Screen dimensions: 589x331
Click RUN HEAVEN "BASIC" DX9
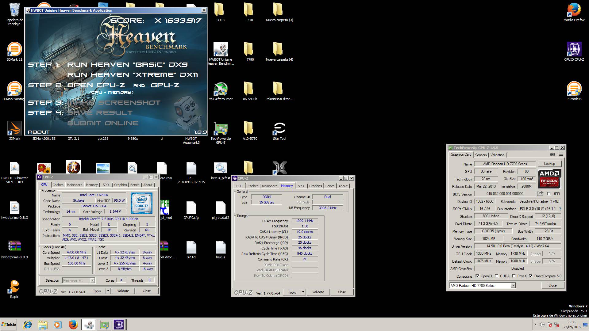click(127, 65)
